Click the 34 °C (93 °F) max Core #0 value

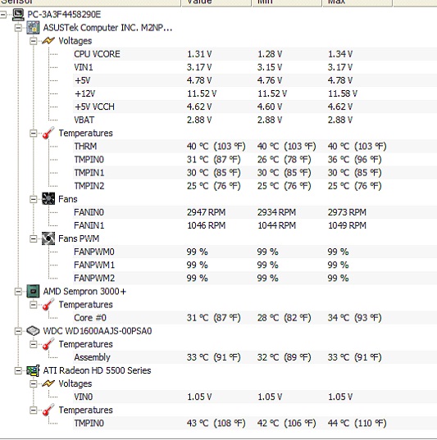tap(355, 318)
